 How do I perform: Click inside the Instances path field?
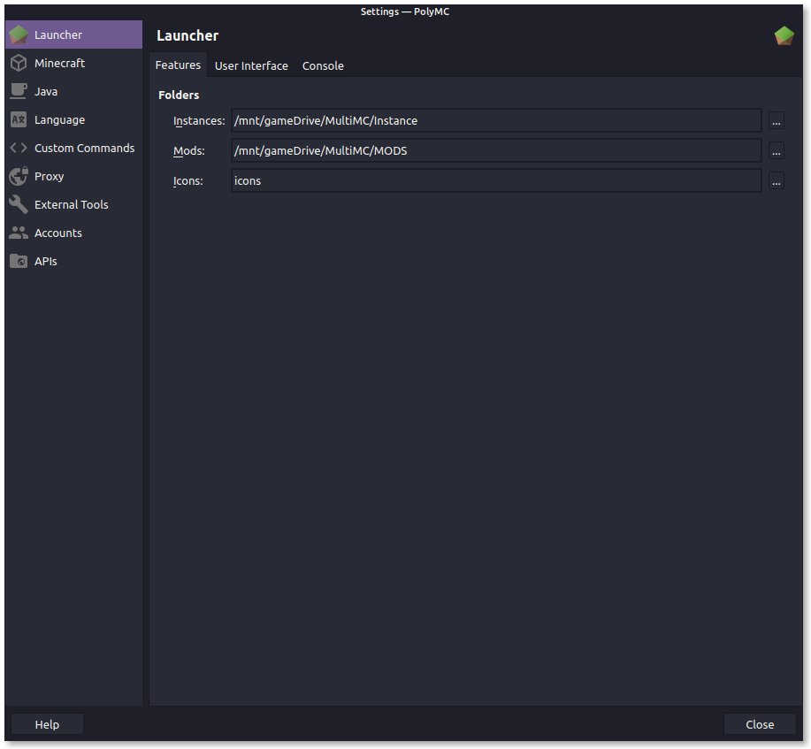495,120
